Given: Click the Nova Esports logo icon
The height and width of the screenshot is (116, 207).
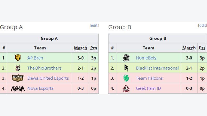Looking at the screenshot, I should [x=18, y=88].
